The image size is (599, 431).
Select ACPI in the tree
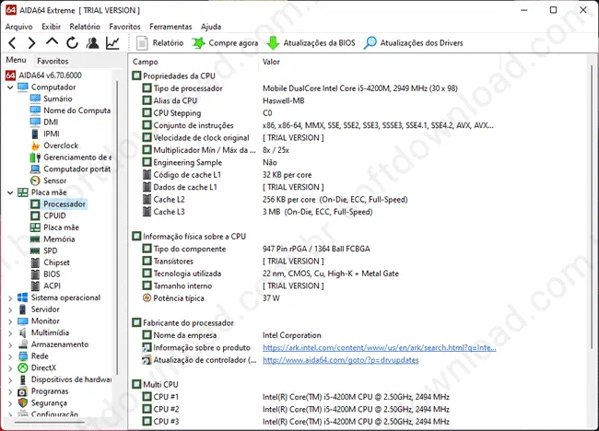click(x=52, y=286)
